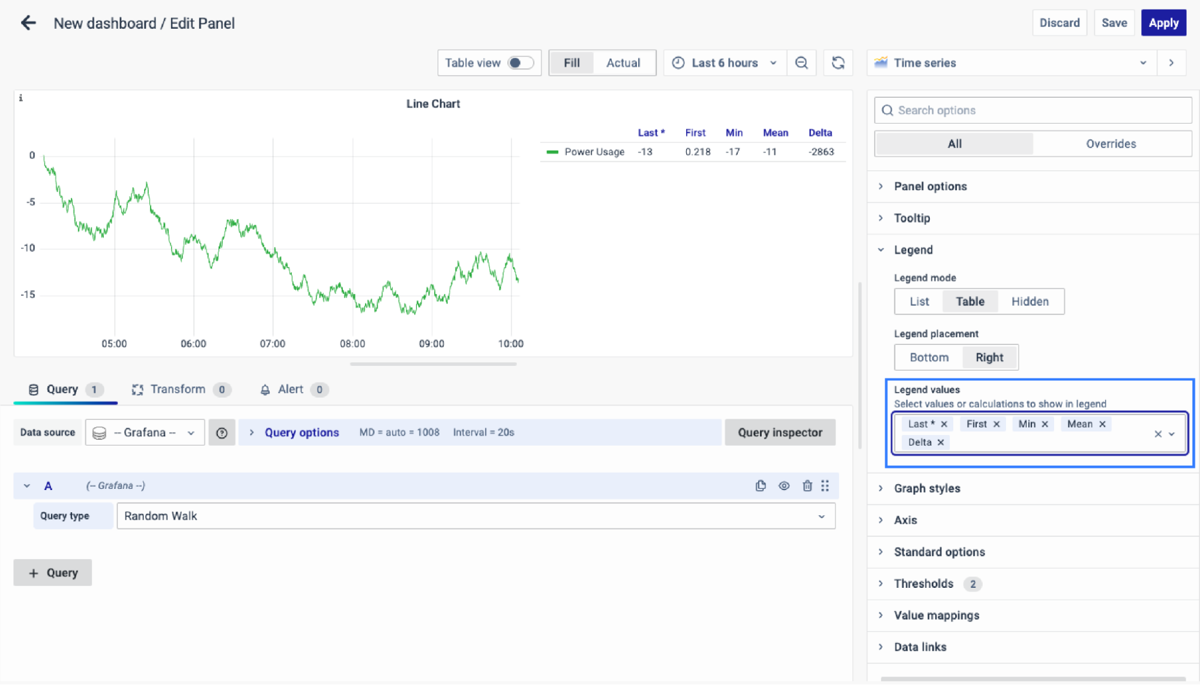Click the refresh dashboard icon
This screenshot has height=685, width=1200.
pyautogui.click(x=838, y=63)
